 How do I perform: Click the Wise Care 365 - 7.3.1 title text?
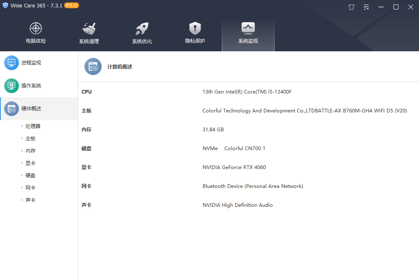click(x=36, y=5)
